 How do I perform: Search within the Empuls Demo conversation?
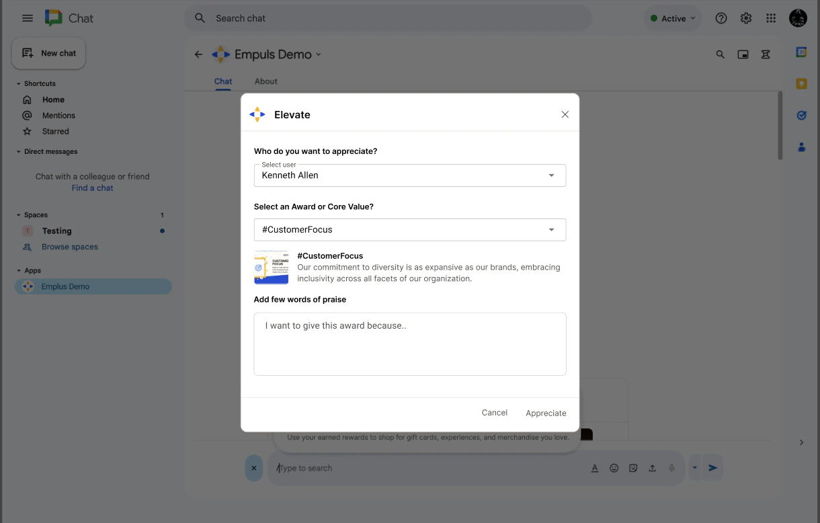(x=721, y=54)
